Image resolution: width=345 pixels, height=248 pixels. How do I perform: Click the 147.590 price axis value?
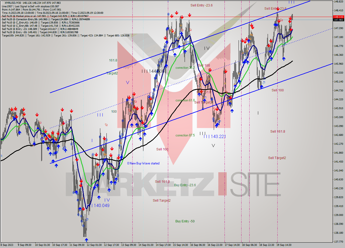pyautogui.click(x=339, y=28)
